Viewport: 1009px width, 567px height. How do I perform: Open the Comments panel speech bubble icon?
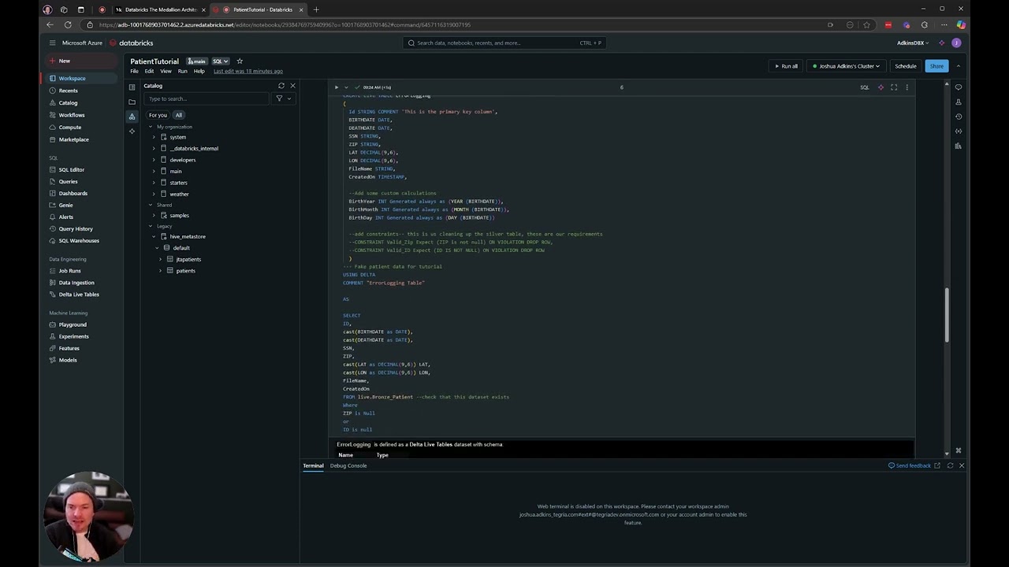(x=958, y=87)
